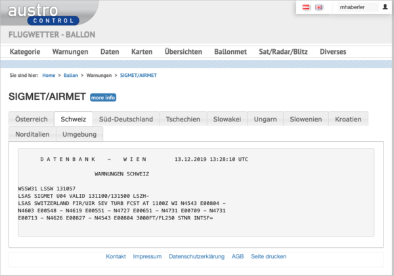This screenshot has width=394, height=276.
Task: Click the timestamp 13.12.2019 13:28:10 UTC
Action: point(211,159)
